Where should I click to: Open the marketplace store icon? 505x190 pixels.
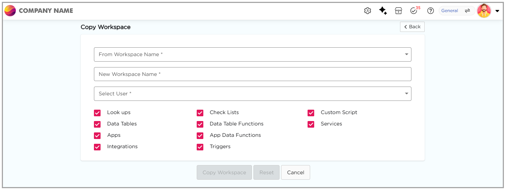coord(398,11)
